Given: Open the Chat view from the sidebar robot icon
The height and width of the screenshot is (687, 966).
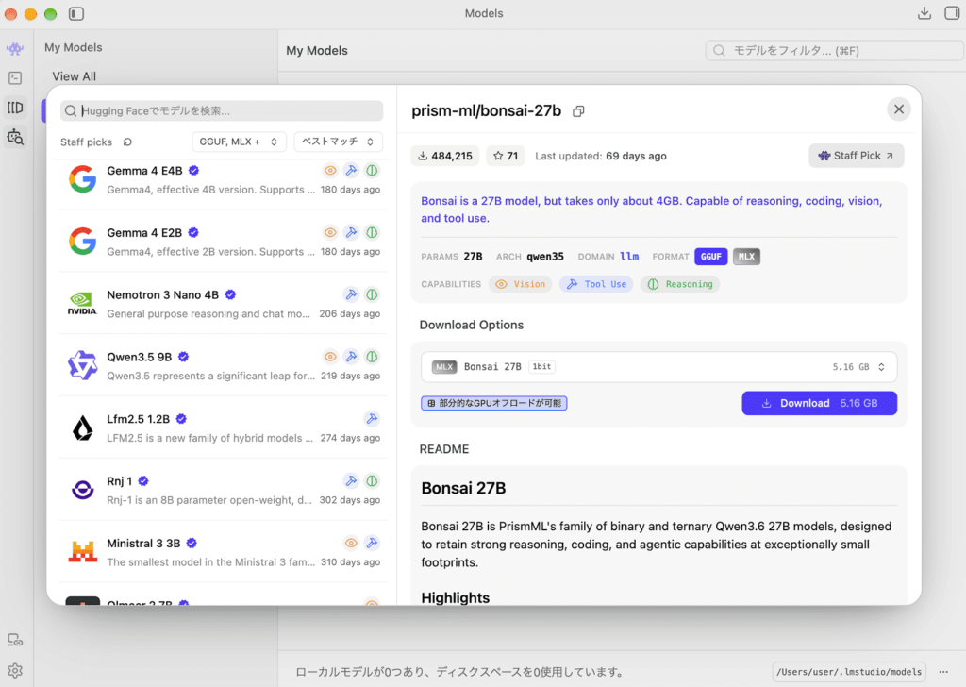Looking at the screenshot, I should tap(15, 48).
